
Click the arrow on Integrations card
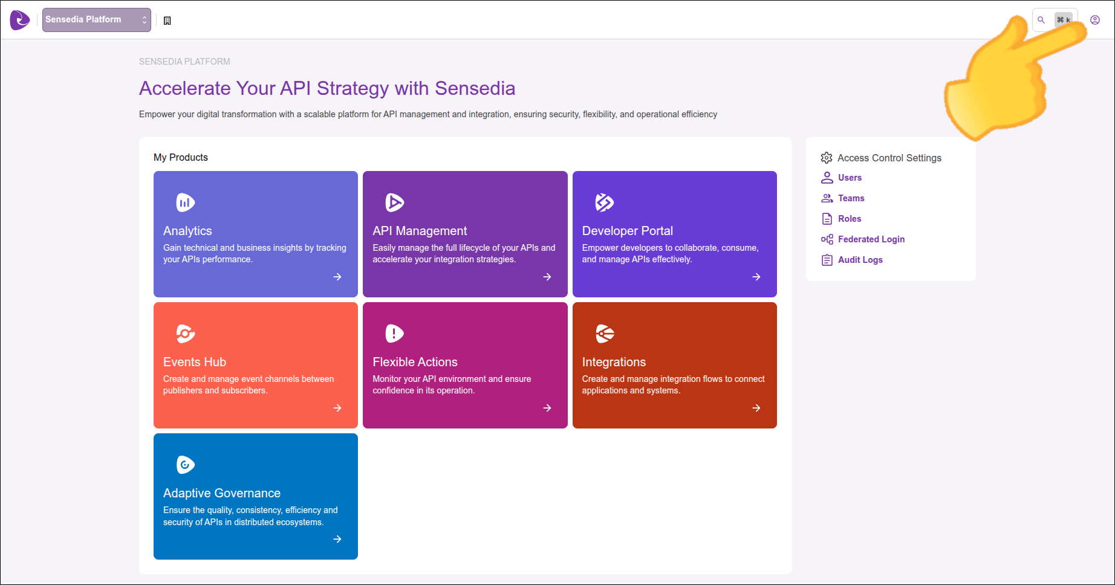(x=756, y=408)
